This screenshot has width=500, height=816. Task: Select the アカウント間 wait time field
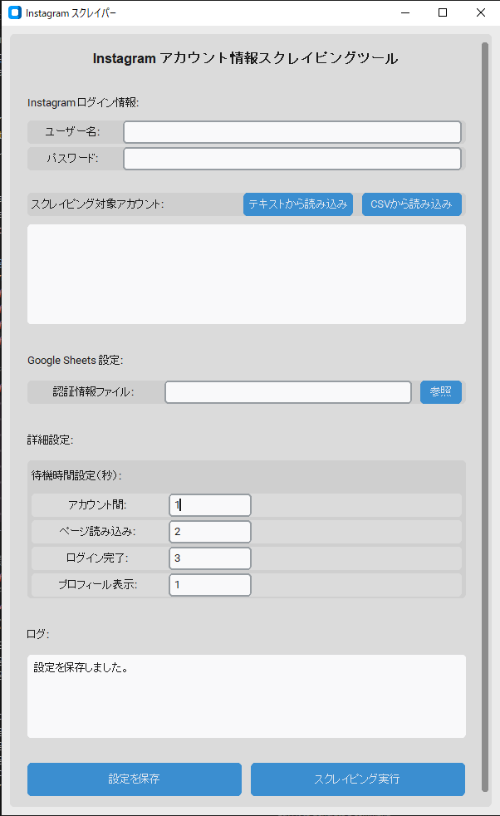tap(210, 504)
